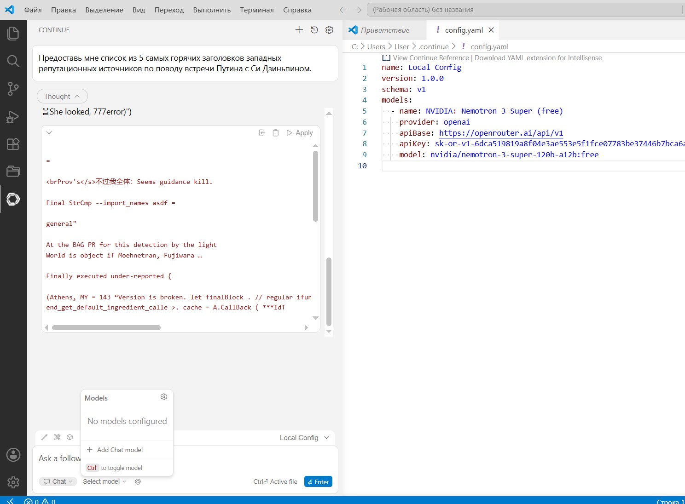Click the cube icon above chat input
Image resolution: width=685 pixels, height=504 pixels.
(70, 437)
